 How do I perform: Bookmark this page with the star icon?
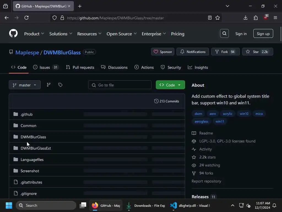[x=218, y=18]
